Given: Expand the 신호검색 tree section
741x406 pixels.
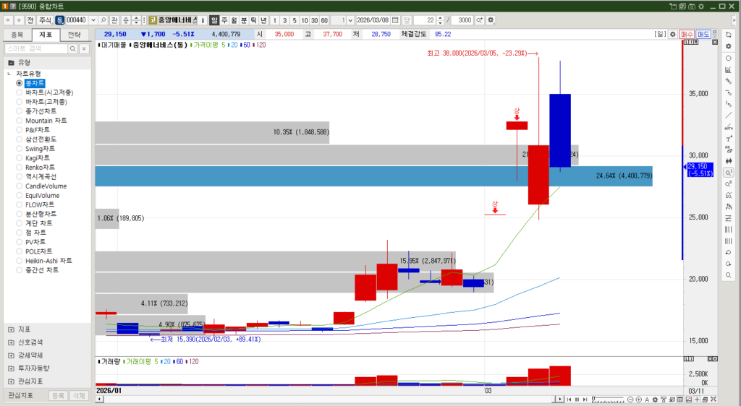Looking at the screenshot, I should click(x=11, y=342).
